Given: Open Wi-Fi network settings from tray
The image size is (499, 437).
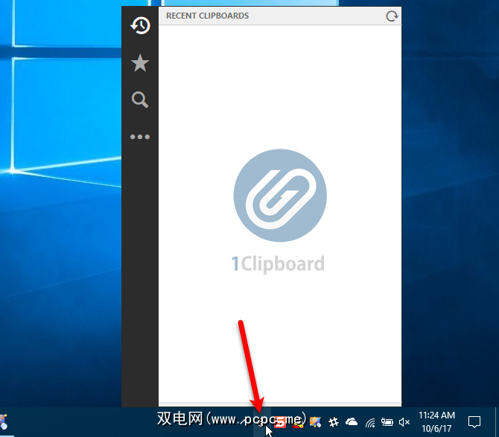Looking at the screenshot, I should point(370,423).
